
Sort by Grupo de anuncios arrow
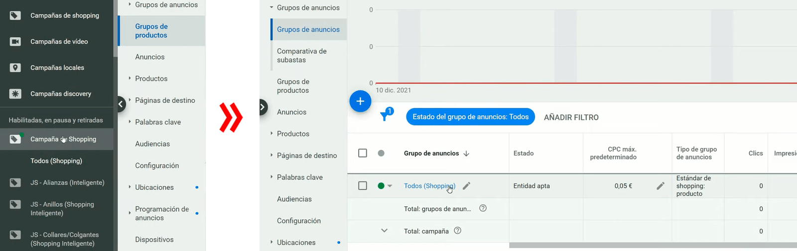coord(466,154)
